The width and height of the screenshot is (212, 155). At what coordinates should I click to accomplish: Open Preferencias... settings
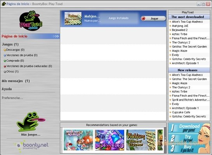click(x=12, y=98)
